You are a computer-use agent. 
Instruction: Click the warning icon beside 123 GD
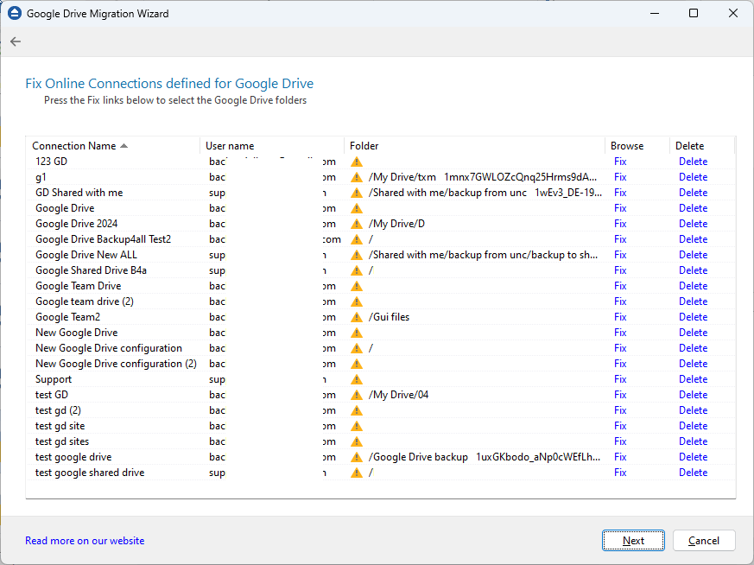(x=357, y=161)
